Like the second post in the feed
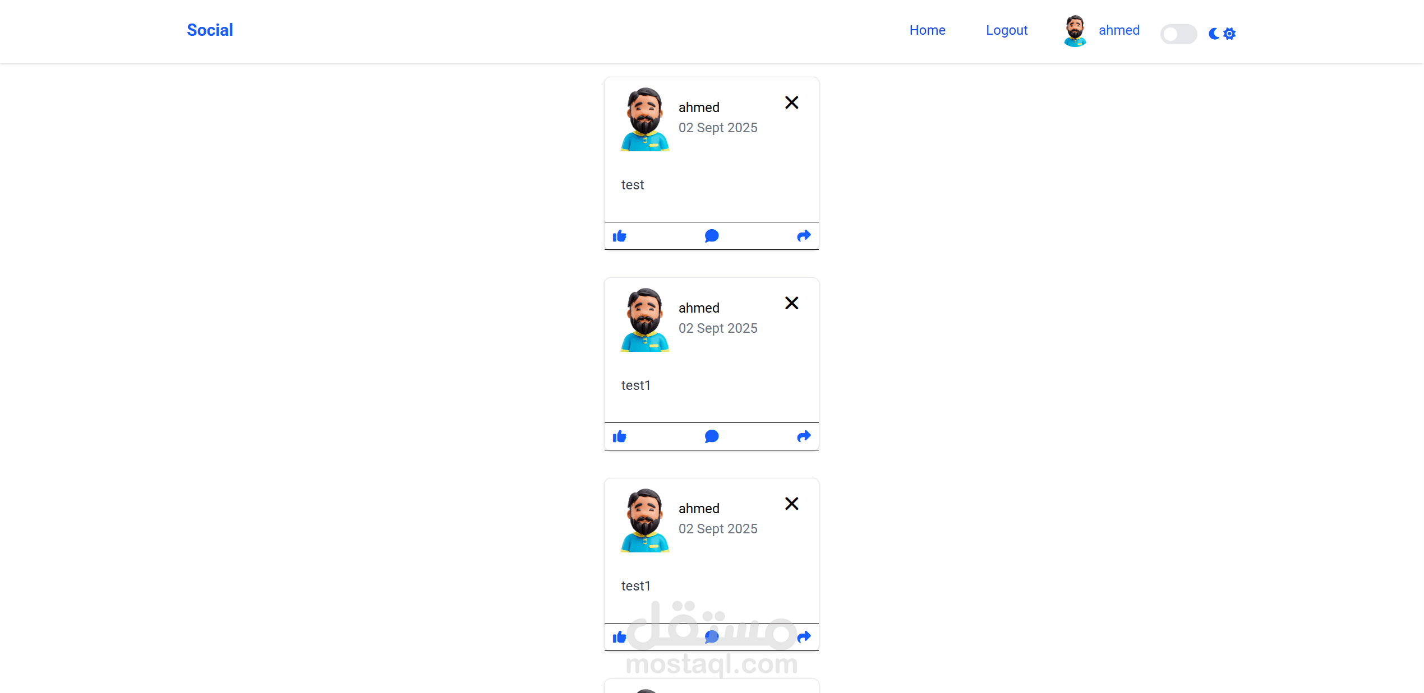The width and height of the screenshot is (1424, 693). click(619, 436)
